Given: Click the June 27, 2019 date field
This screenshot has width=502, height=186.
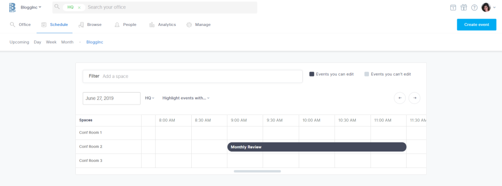Looking at the screenshot, I should click(111, 98).
